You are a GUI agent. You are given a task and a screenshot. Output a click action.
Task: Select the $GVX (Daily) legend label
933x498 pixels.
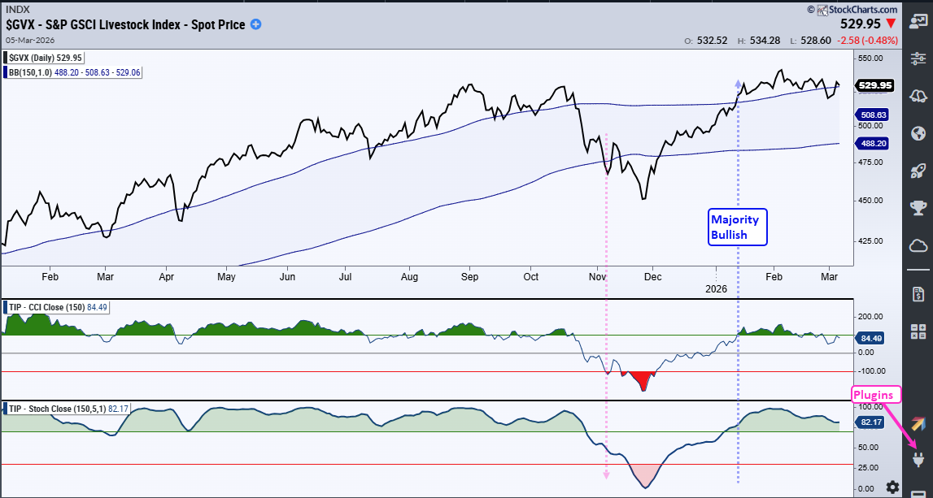47,58
